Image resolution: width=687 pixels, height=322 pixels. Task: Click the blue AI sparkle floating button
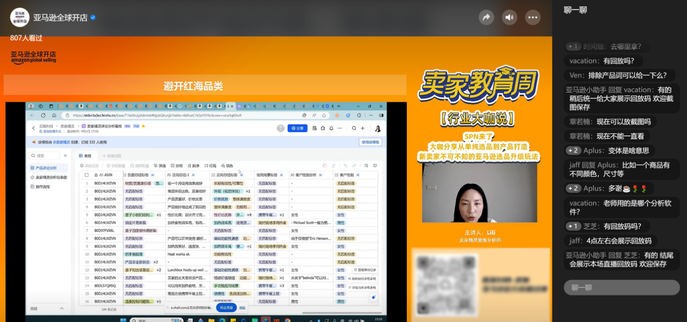coord(373,298)
